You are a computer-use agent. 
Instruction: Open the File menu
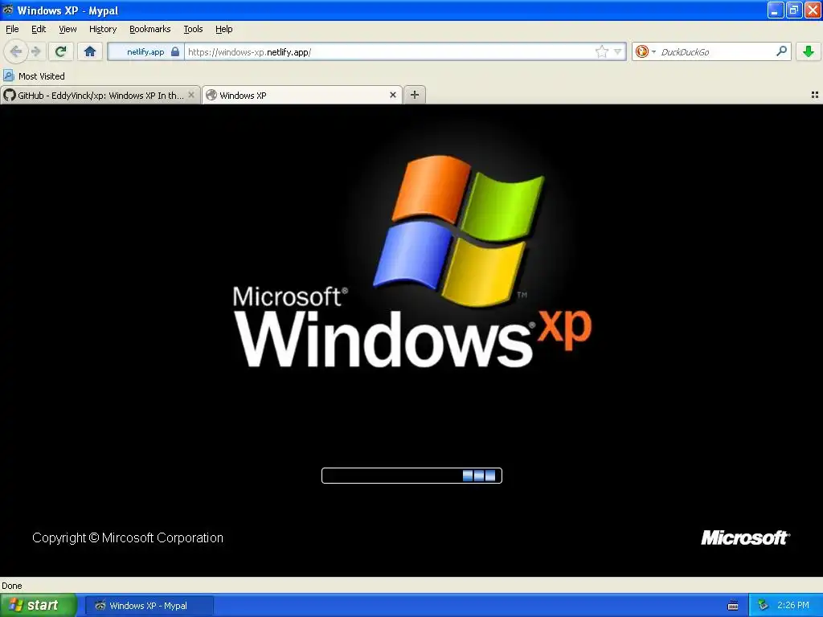pos(12,29)
